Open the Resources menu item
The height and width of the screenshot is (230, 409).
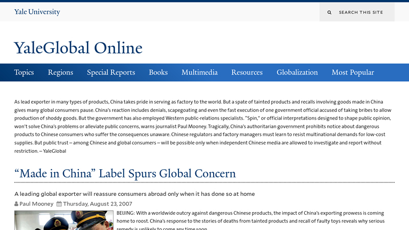coord(247,72)
